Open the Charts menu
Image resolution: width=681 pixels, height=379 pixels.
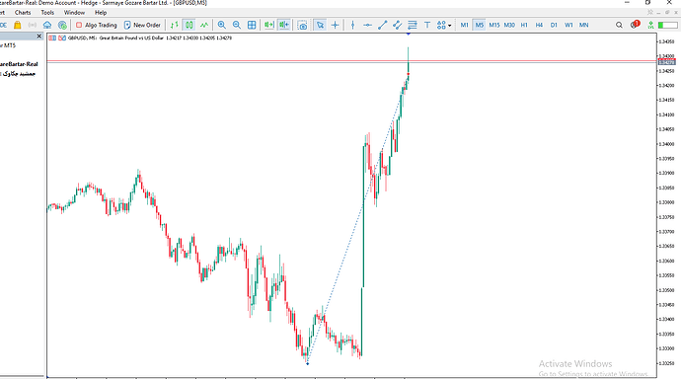[x=23, y=13]
